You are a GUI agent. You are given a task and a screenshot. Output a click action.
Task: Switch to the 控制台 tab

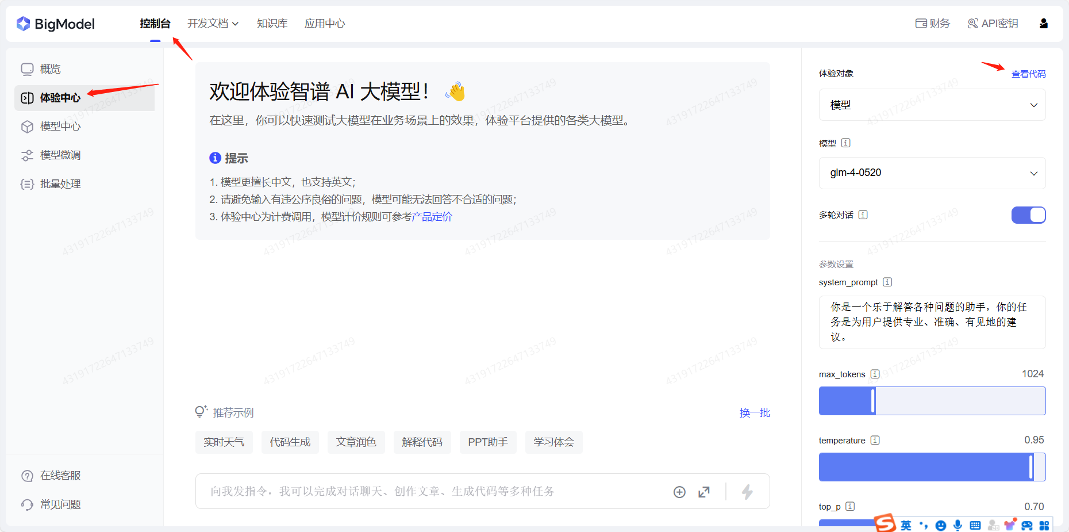coord(155,24)
